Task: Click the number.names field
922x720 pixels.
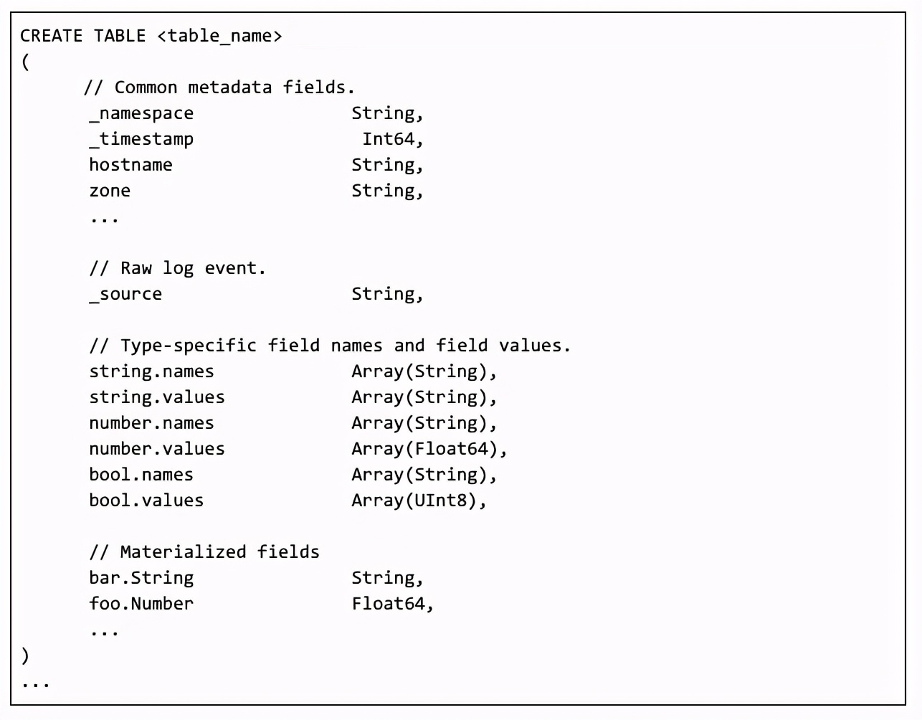Action: tap(151, 423)
